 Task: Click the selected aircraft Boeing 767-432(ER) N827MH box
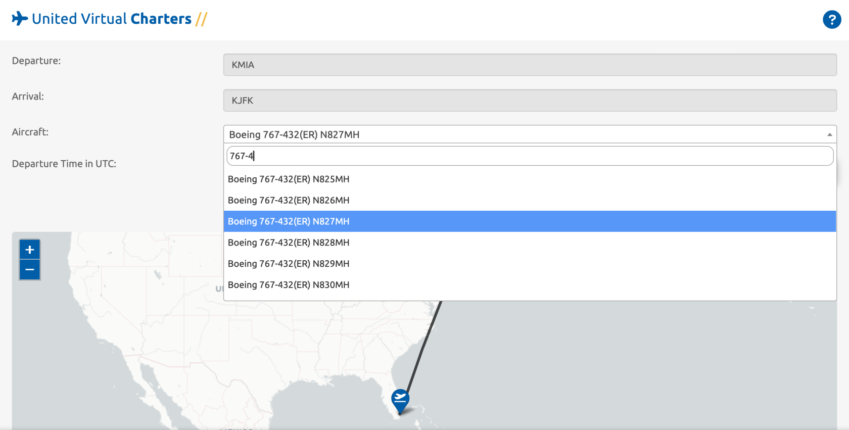(530, 134)
